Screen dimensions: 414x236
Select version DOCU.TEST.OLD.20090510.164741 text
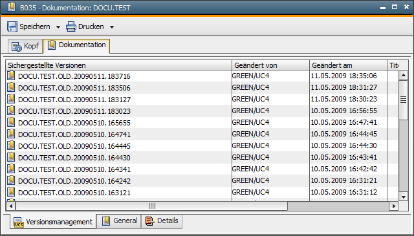(x=74, y=134)
